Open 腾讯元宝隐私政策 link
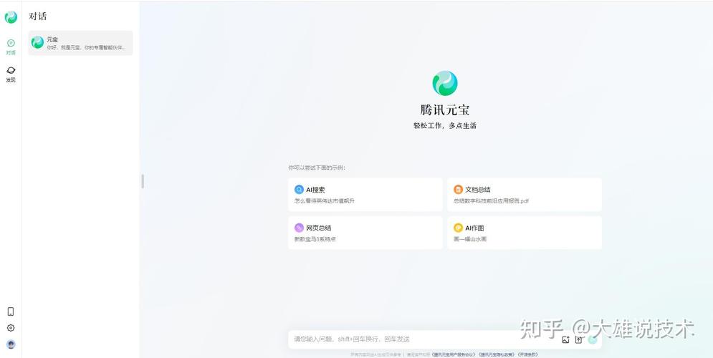713x358 pixels. coord(496,354)
